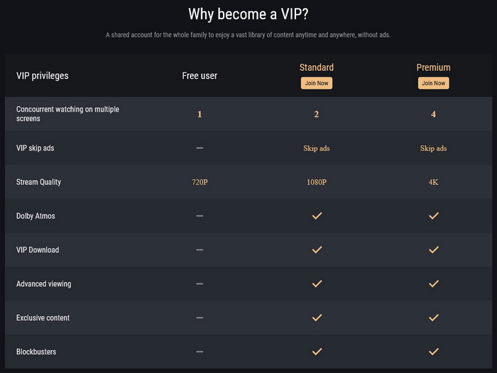497x373 pixels.
Task: Select the Premium checkmark for Dolby Atmos
Action: tap(434, 216)
